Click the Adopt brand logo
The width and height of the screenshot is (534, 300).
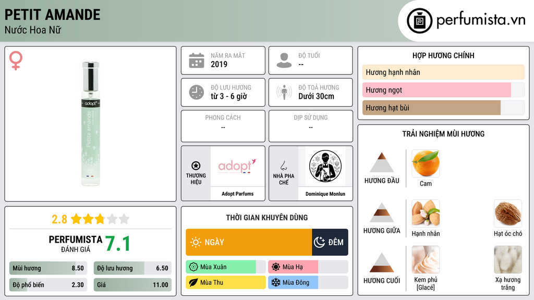point(237,166)
